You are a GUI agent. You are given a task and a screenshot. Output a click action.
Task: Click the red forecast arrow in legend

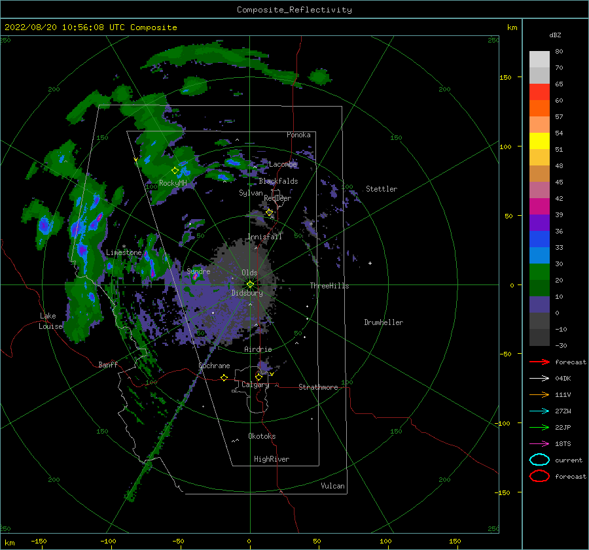pyautogui.click(x=539, y=362)
